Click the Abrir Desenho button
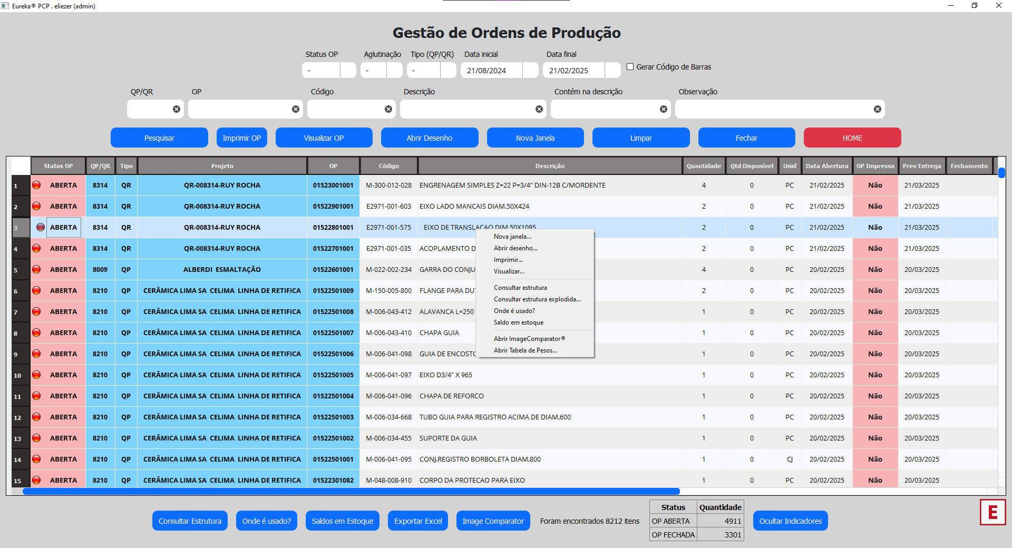This screenshot has width=1012, height=548. click(x=430, y=138)
